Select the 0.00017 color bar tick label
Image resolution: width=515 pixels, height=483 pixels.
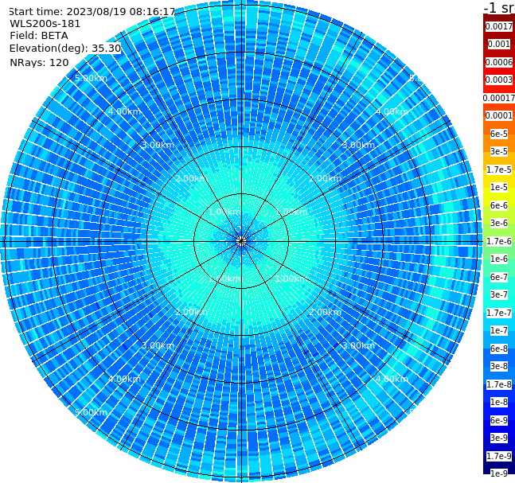coord(499,98)
